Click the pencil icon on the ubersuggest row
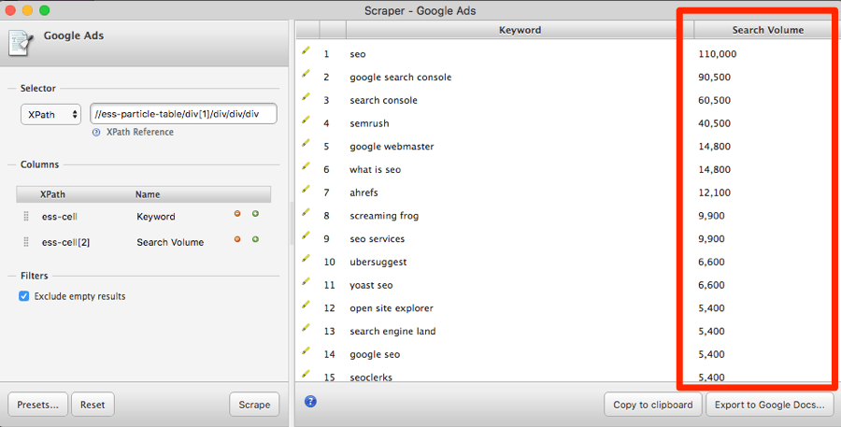This screenshot has width=841, height=427. coord(306,260)
